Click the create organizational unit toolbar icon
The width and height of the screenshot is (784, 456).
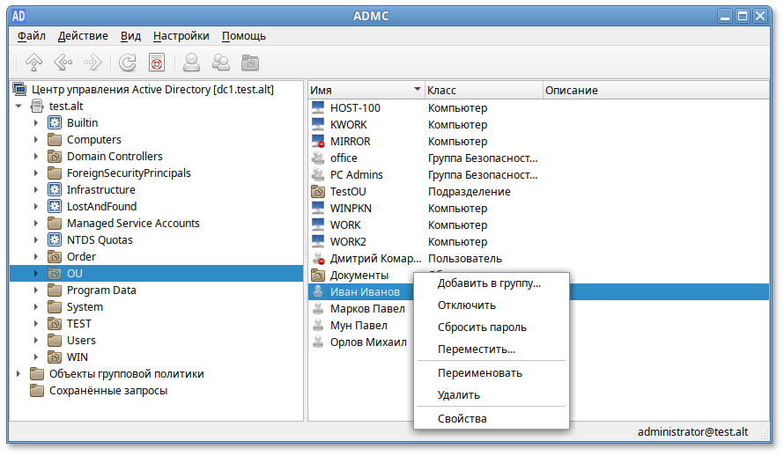click(250, 63)
